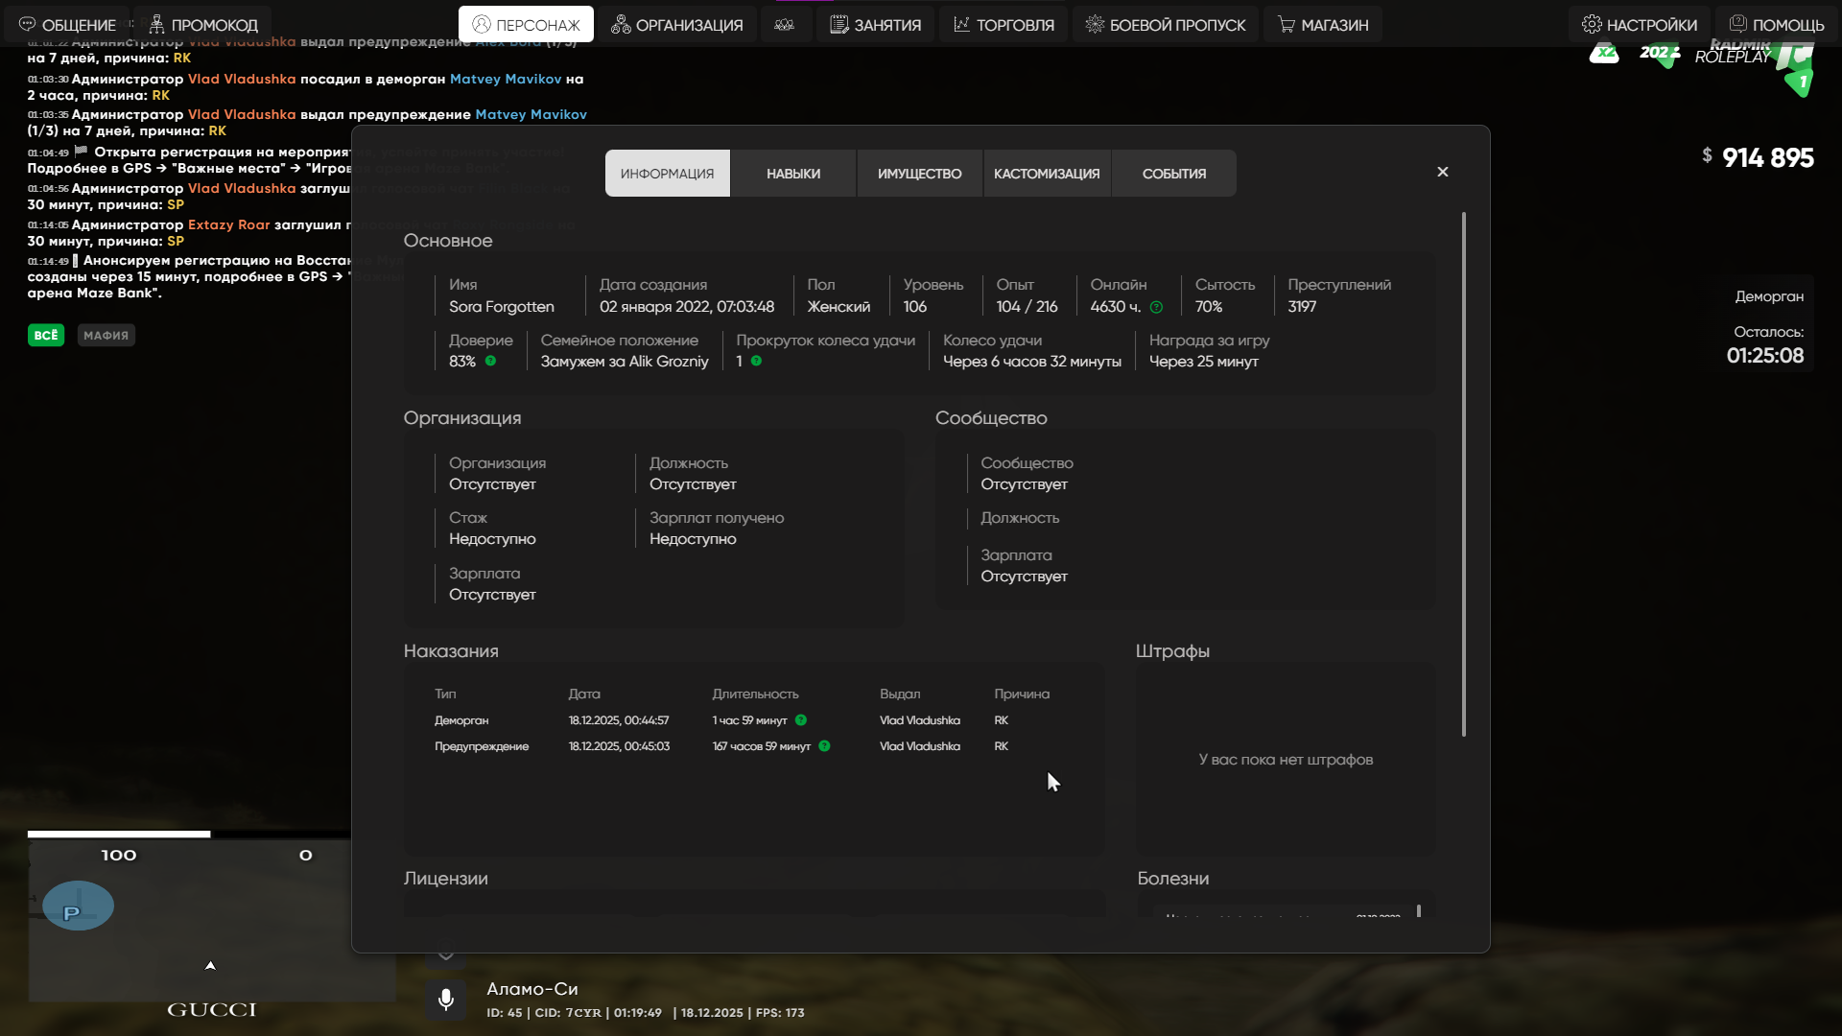1842x1036 pixels.
Task: Click green icon by Деморган duration
Action: click(x=801, y=720)
